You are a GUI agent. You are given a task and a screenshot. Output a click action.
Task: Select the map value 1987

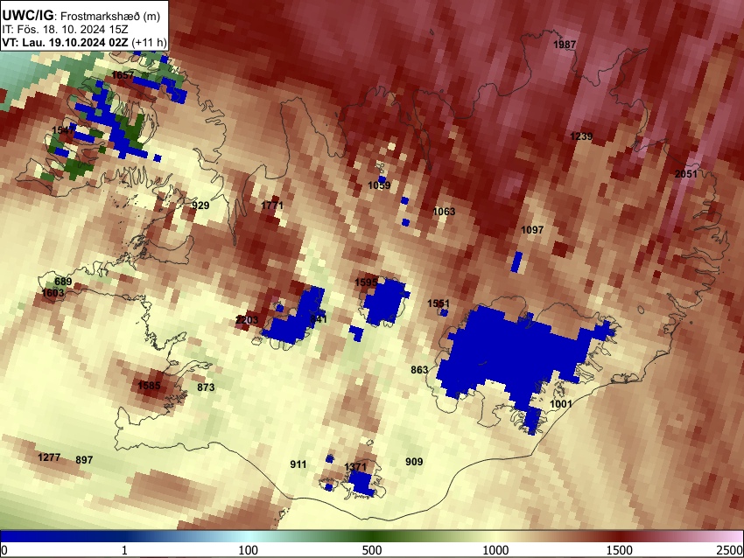565,45
